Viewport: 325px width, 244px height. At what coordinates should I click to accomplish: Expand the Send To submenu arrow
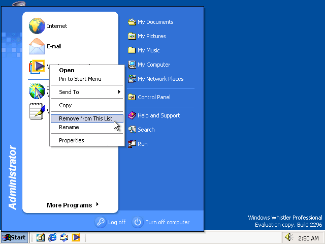coord(119,91)
